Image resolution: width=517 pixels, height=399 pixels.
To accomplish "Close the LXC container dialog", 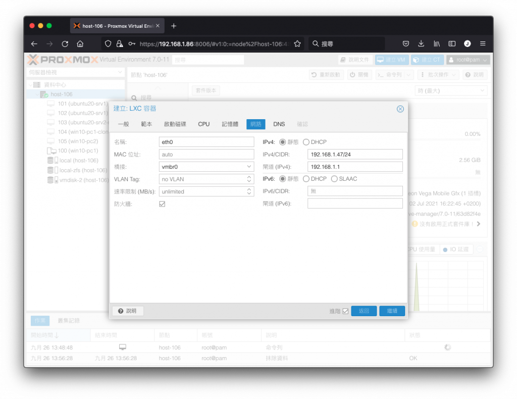I will click(x=400, y=109).
